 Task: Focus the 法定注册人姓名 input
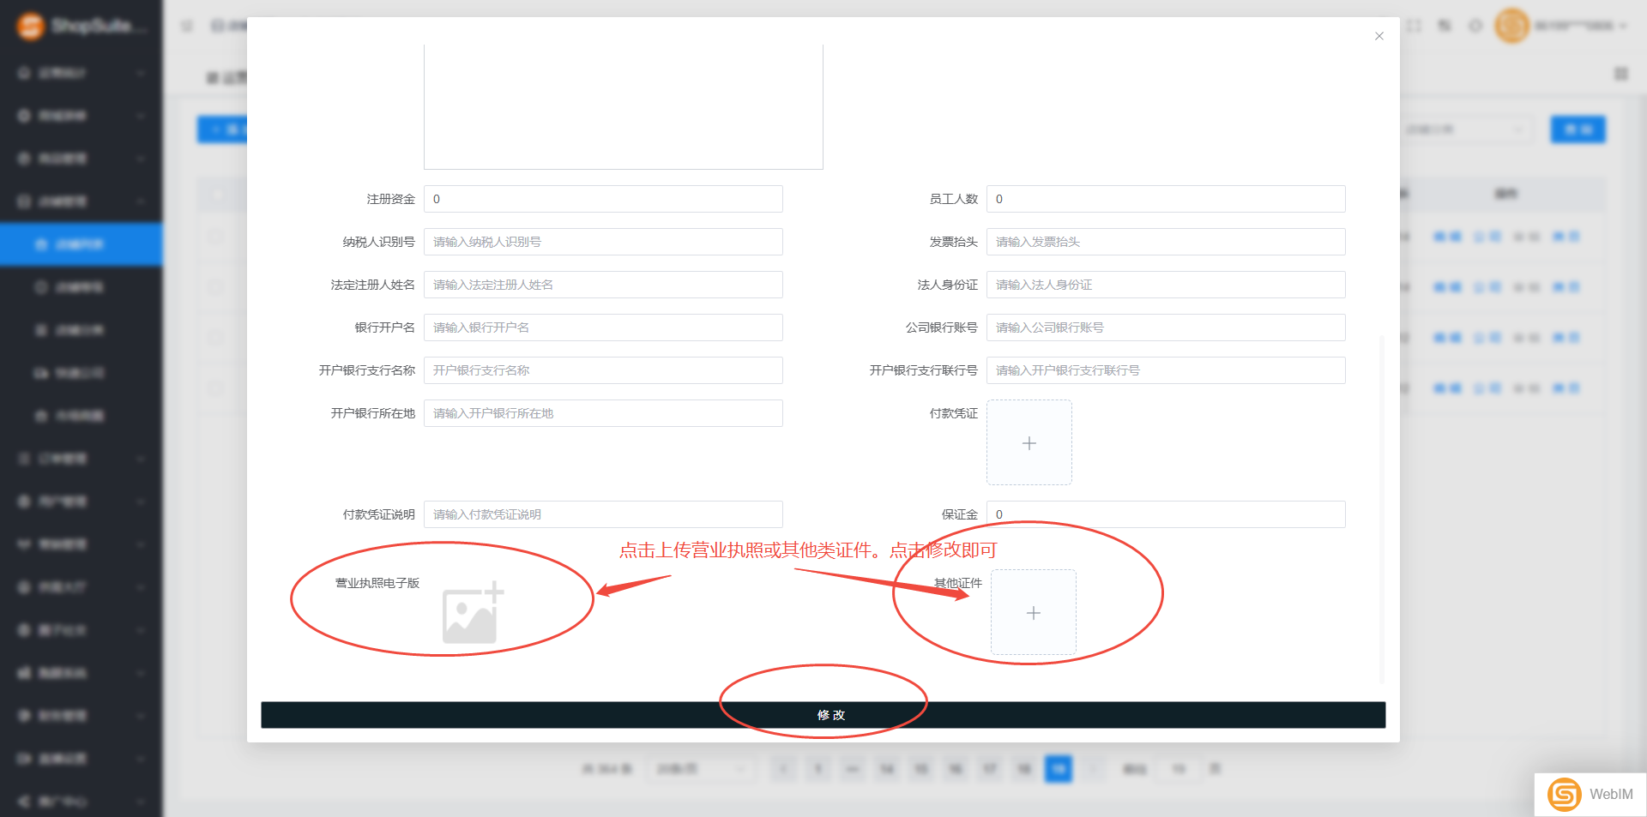(x=603, y=285)
